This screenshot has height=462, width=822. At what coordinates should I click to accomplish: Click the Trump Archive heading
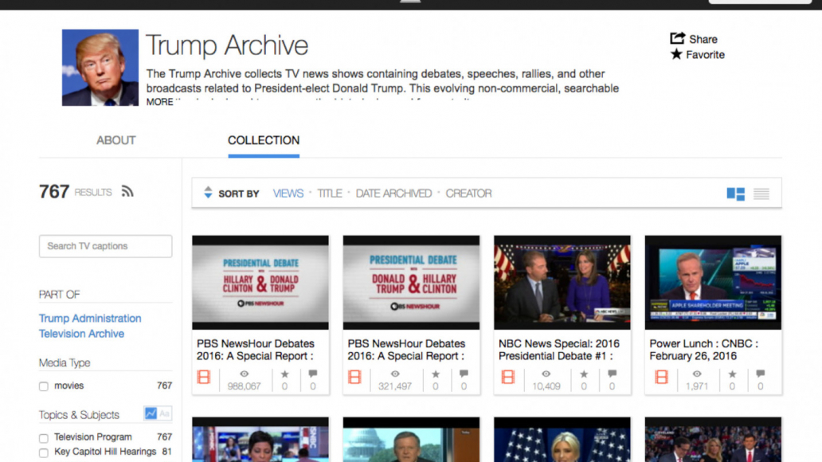pyautogui.click(x=226, y=45)
